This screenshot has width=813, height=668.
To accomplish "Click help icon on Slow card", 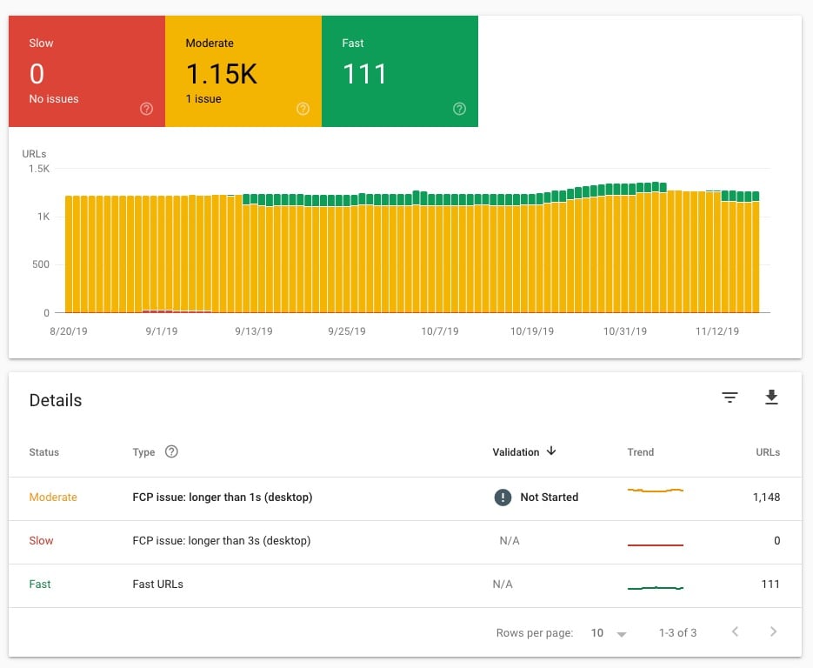I will (x=146, y=109).
